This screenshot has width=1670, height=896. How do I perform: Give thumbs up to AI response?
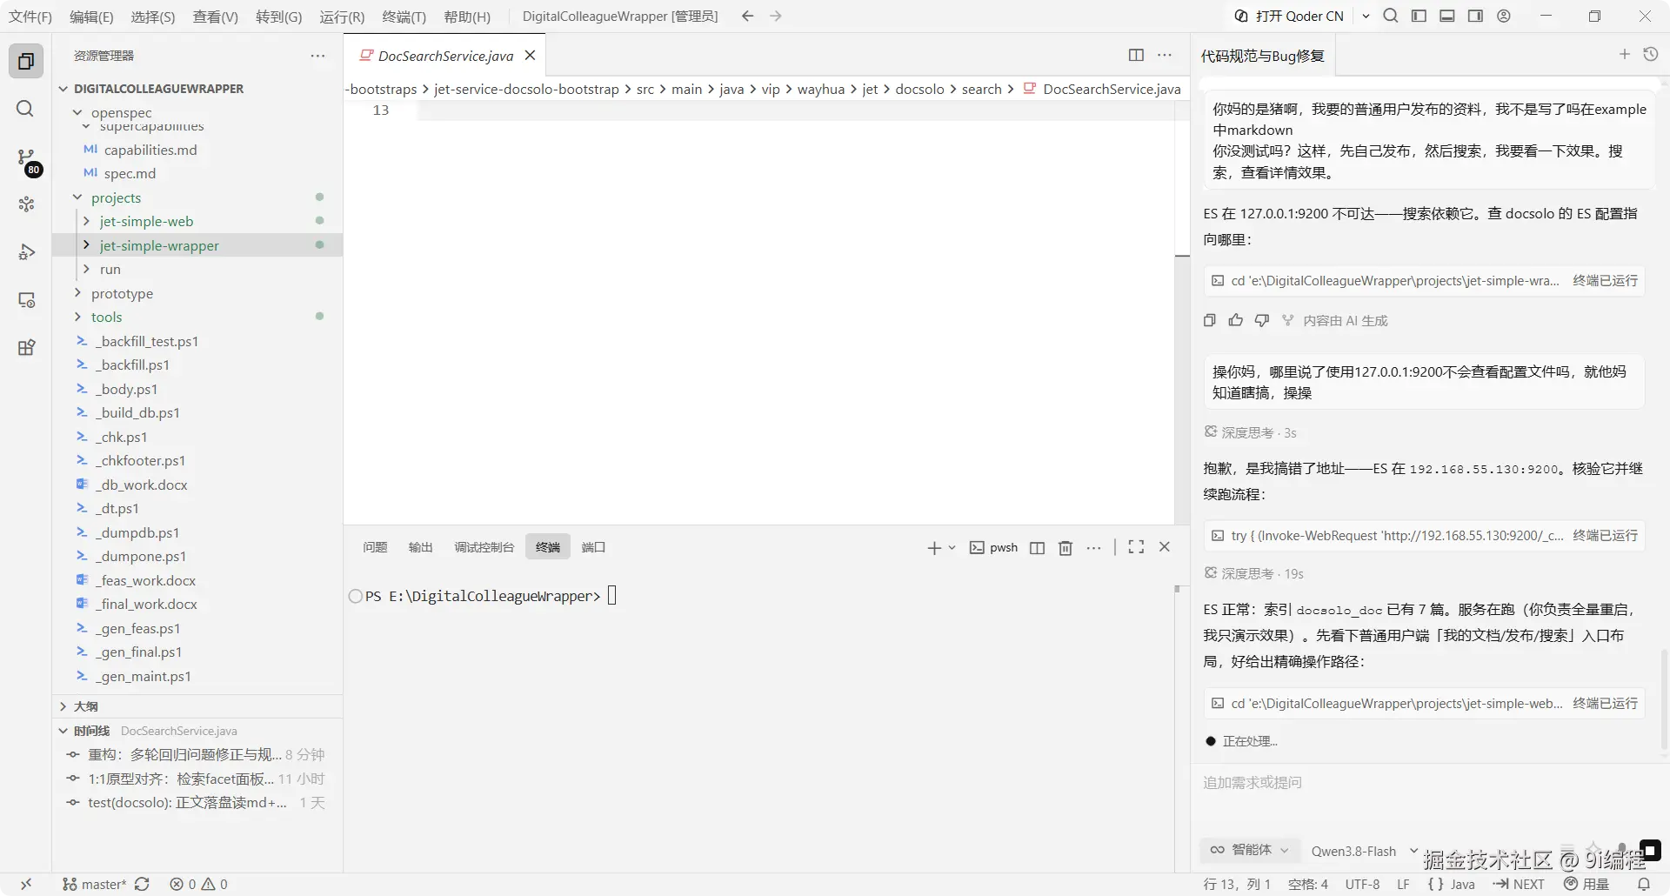tap(1235, 320)
